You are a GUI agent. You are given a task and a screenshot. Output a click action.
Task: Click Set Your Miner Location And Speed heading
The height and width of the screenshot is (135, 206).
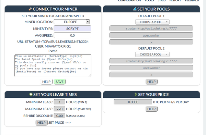[x=53, y=16]
